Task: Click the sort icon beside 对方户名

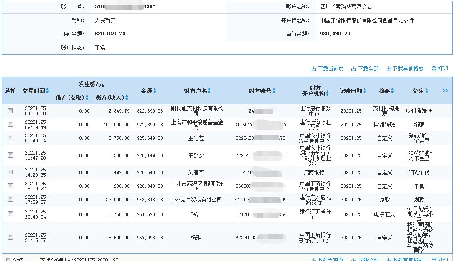Action: (210, 91)
